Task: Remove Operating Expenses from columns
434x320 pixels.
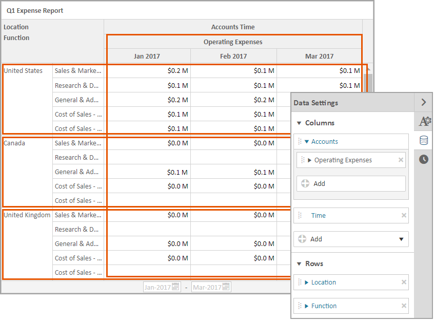Action: 401,160
